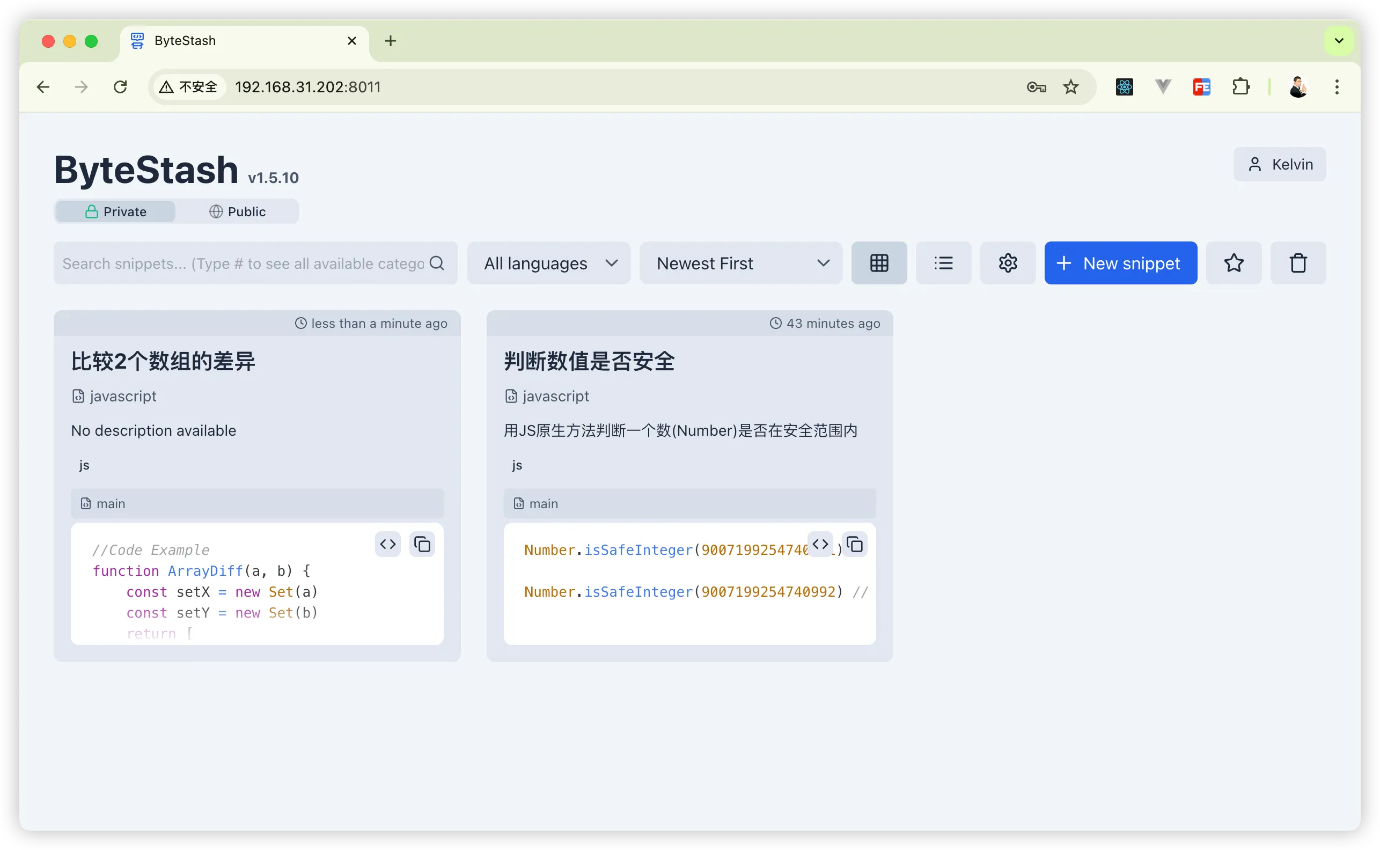Click '43 minutes ago' timestamp

click(833, 323)
